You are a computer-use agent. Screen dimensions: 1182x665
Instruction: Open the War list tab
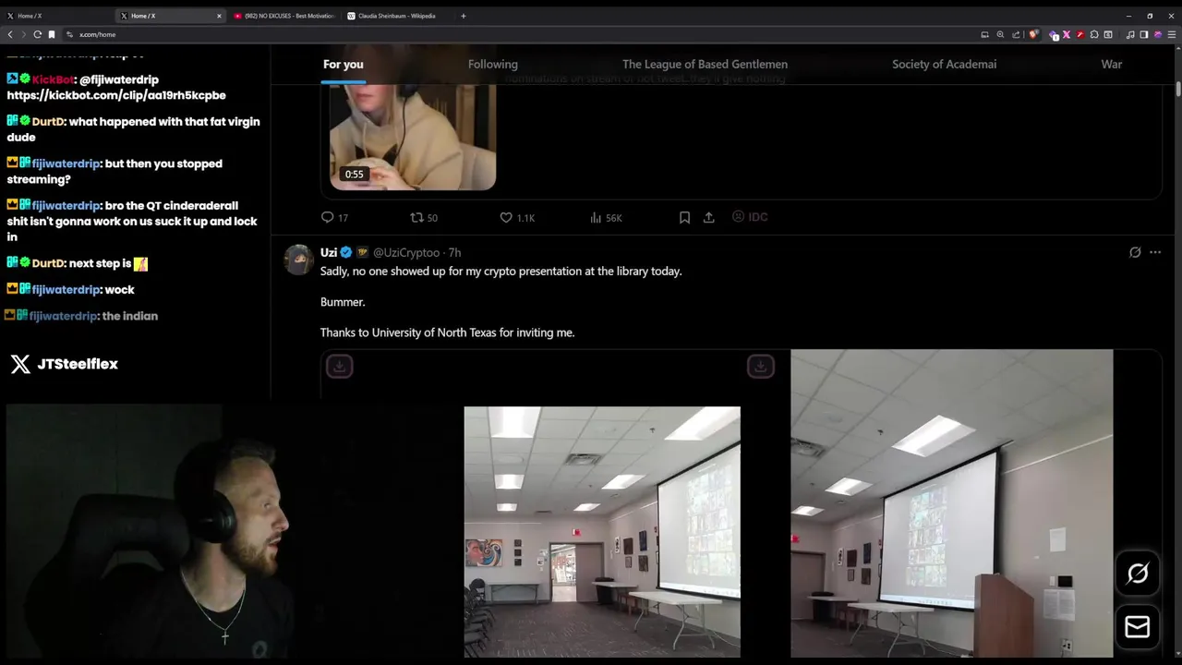coord(1112,64)
